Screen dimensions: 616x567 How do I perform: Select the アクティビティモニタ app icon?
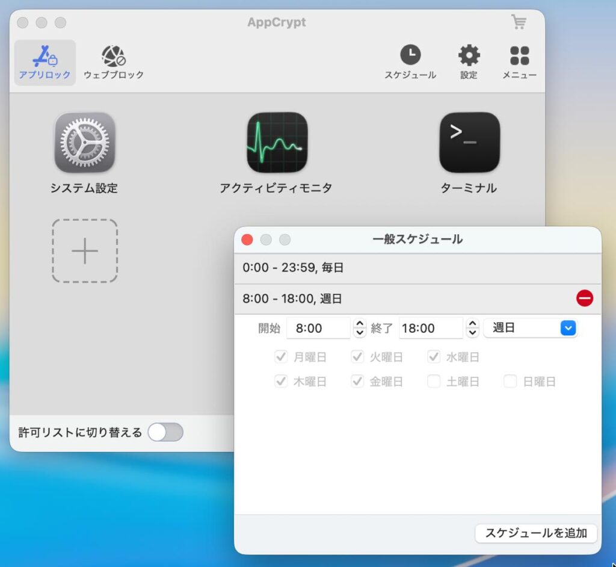(x=277, y=143)
